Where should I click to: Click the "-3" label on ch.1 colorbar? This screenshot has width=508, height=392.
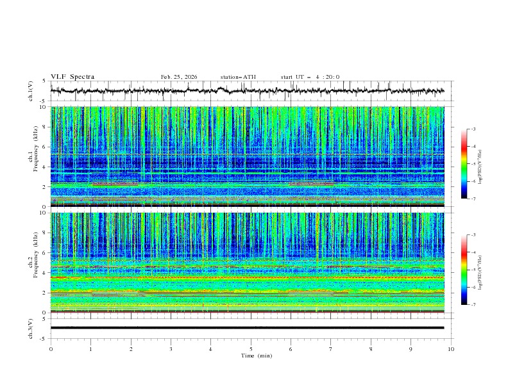[473, 129]
